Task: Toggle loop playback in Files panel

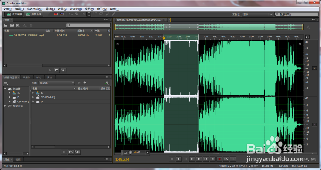Action: (57, 70)
